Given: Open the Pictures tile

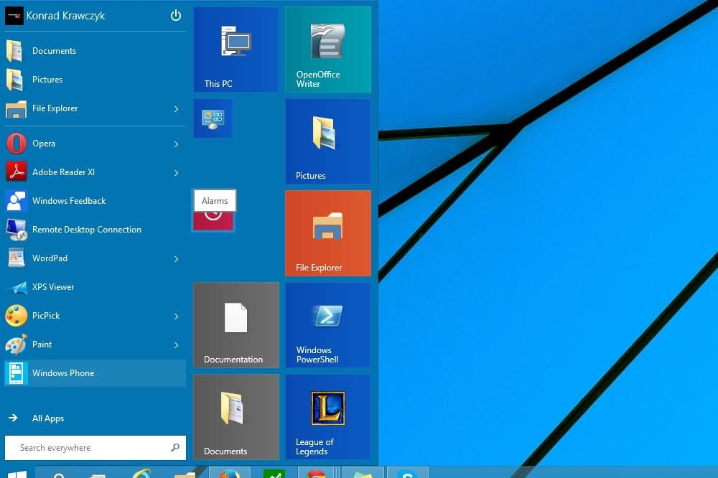Looking at the screenshot, I should (328, 141).
